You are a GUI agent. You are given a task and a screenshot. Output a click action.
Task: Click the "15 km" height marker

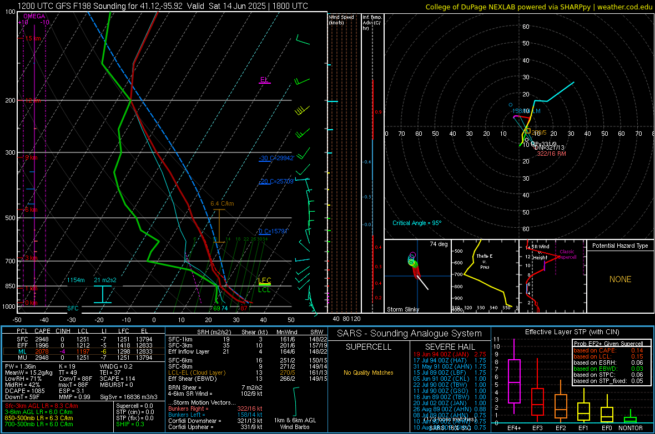coord(33,38)
